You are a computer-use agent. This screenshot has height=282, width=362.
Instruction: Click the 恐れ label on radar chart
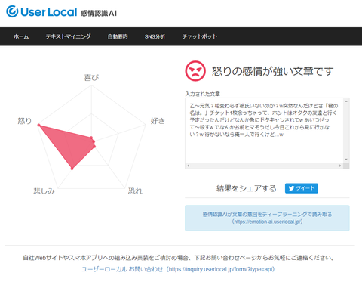pyautogui.click(x=135, y=191)
